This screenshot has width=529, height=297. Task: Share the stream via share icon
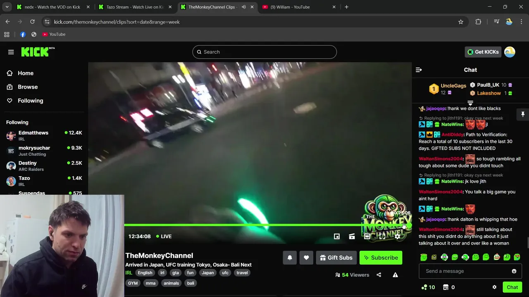(379, 275)
